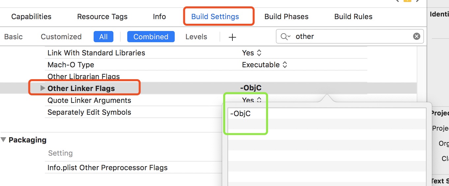Image resolution: width=449 pixels, height=186 pixels.
Task: Click the magnifying glass search icon
Action: coord(285,37)
